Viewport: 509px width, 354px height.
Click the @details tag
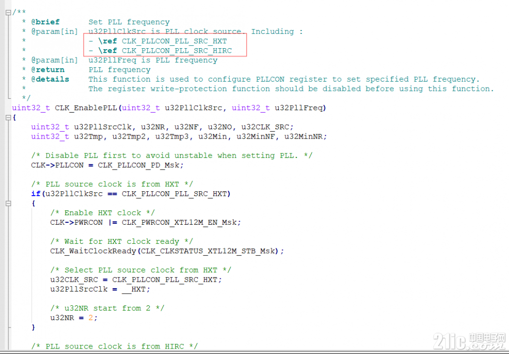[x=50, y=79]
